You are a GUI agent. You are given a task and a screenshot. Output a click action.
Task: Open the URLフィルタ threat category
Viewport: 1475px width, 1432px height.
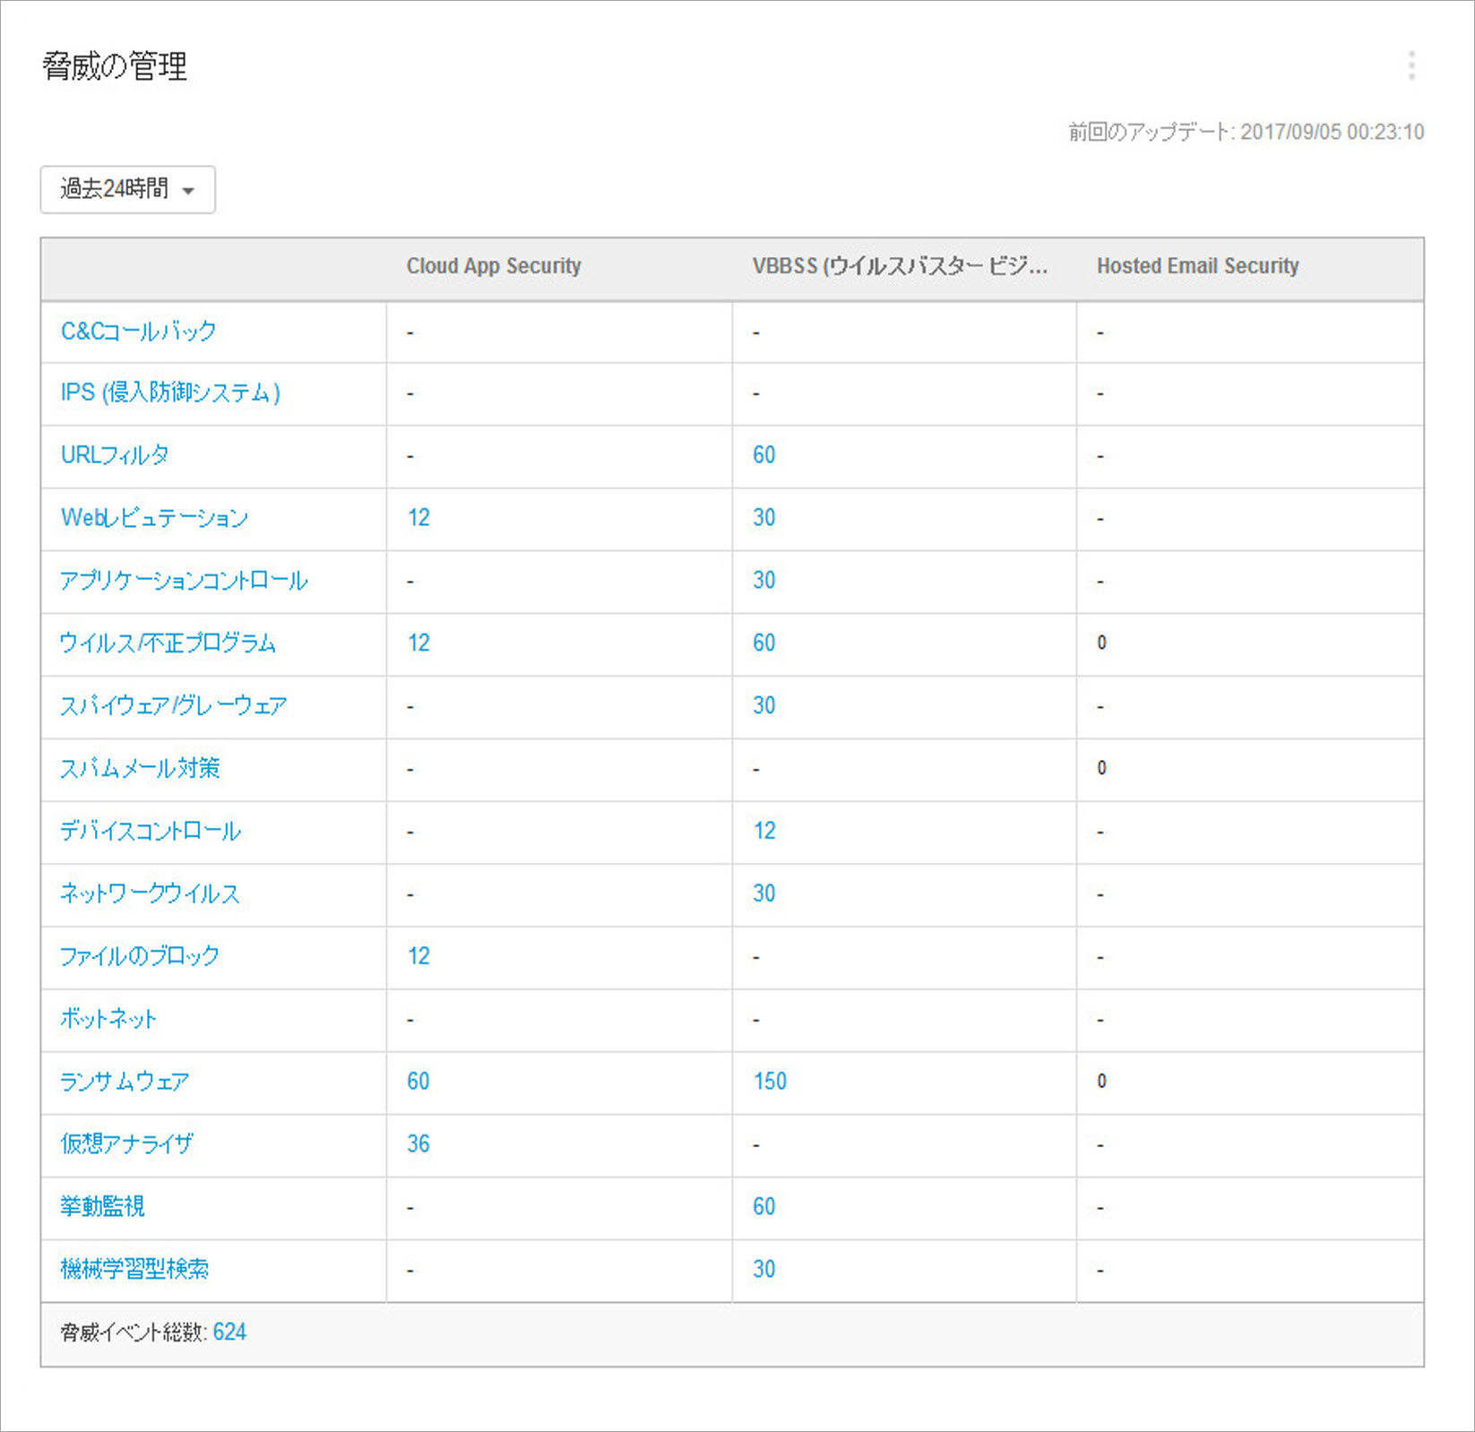click(115, 455)
